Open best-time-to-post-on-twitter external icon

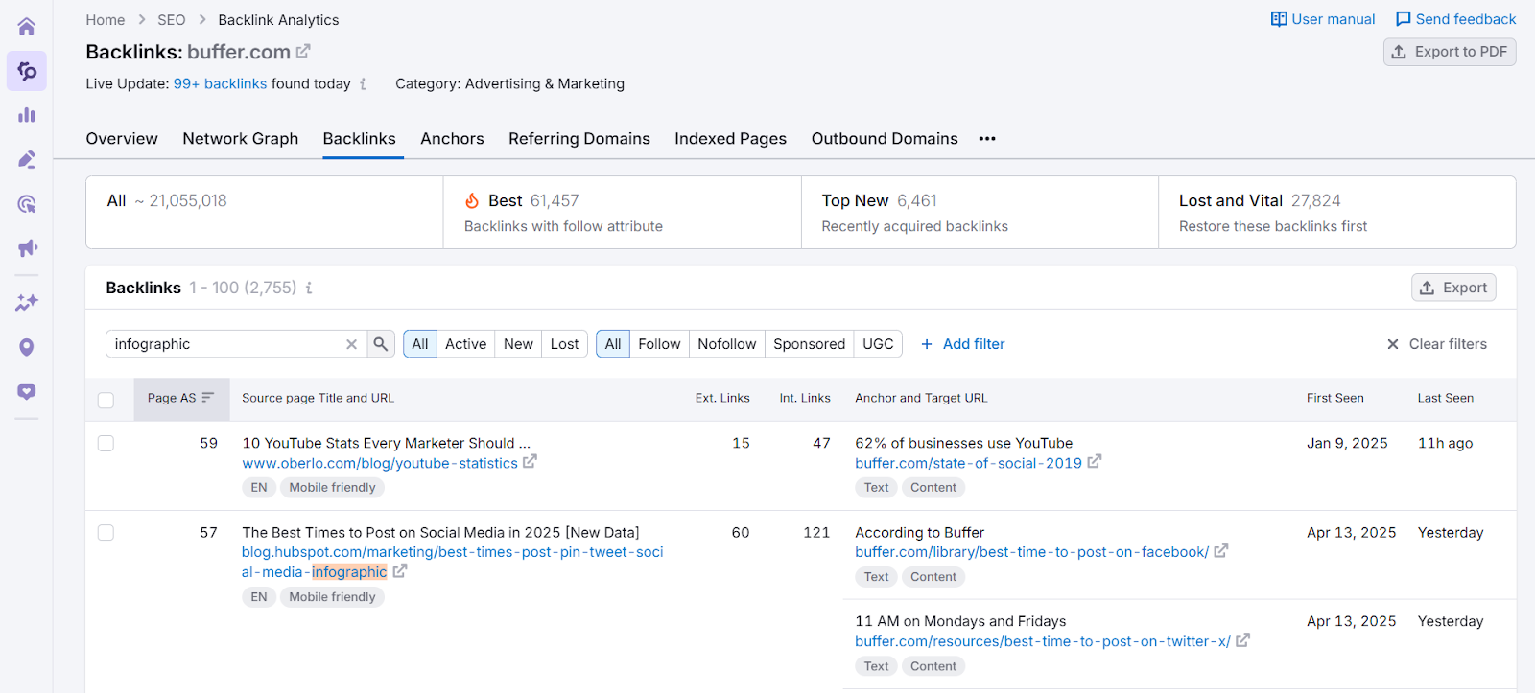tap(1243, 640)
